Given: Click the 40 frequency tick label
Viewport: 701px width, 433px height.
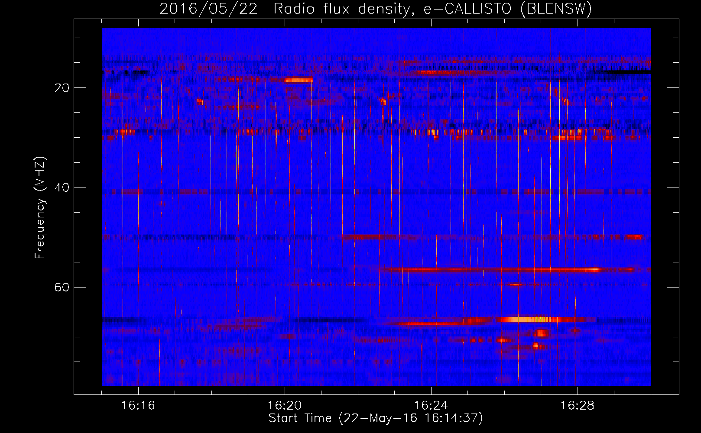Looking at the screenshot, I should point(62,187).
